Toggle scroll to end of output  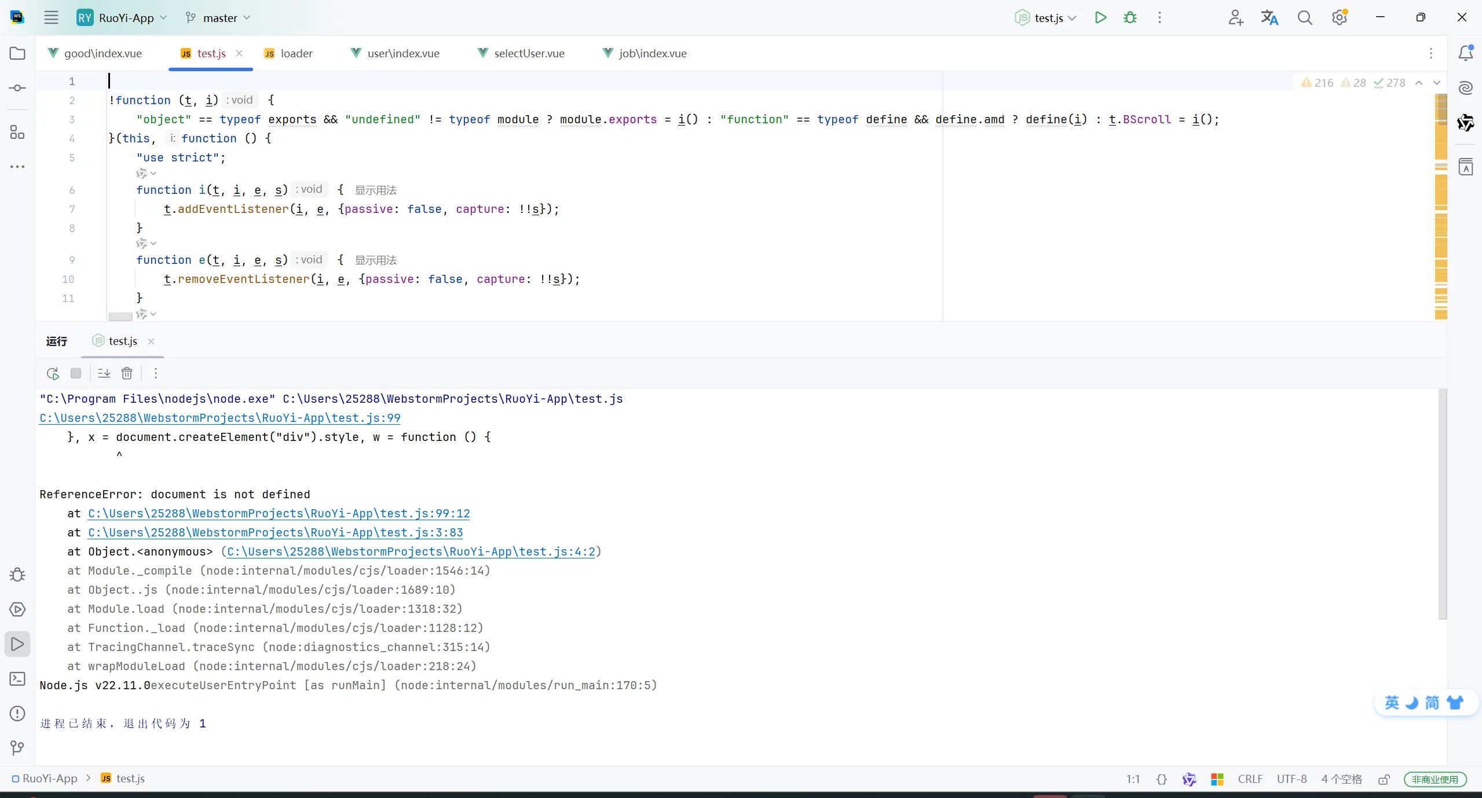click(x=104, y=373)
